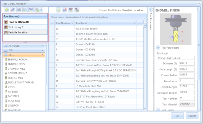This screenshot has height=124, width=203.
Task: Sort by Tool Number column header
Action: 63,23
